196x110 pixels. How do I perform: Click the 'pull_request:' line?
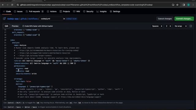[18, 32]
